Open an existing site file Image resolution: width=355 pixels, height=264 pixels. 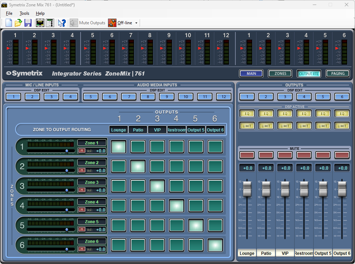18,22
